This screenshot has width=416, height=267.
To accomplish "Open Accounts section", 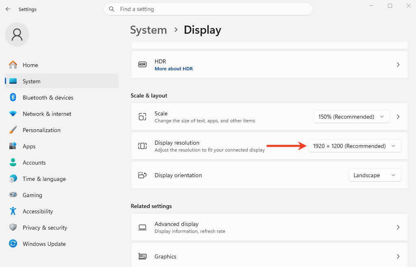I will coord(62,162).
